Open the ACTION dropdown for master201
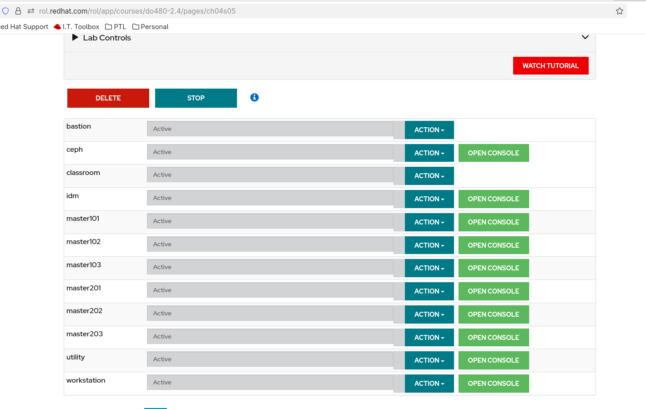 [x=429, y=291]
